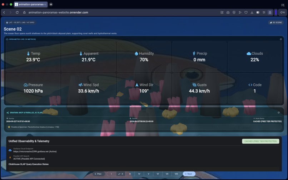288x180 pixels.
Task: Select scene VI in pagination
Action: pos(158,174)
